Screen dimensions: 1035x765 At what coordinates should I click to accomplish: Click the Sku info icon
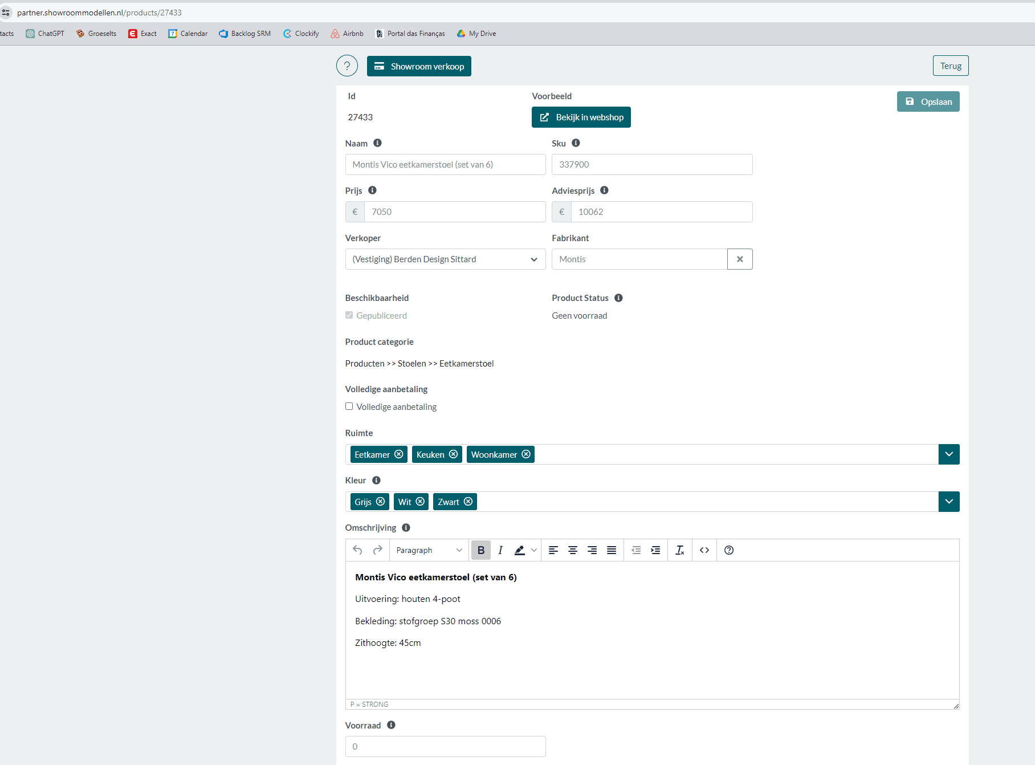[x=576, y=143]
